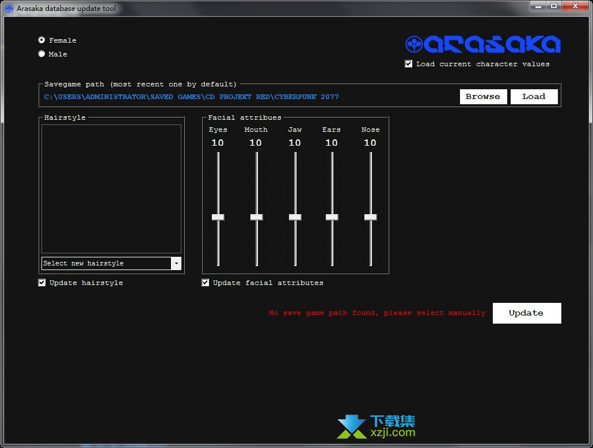This screenshot has height=448, width=593.
Task: Click the Update button
Action: click(526, 313)
